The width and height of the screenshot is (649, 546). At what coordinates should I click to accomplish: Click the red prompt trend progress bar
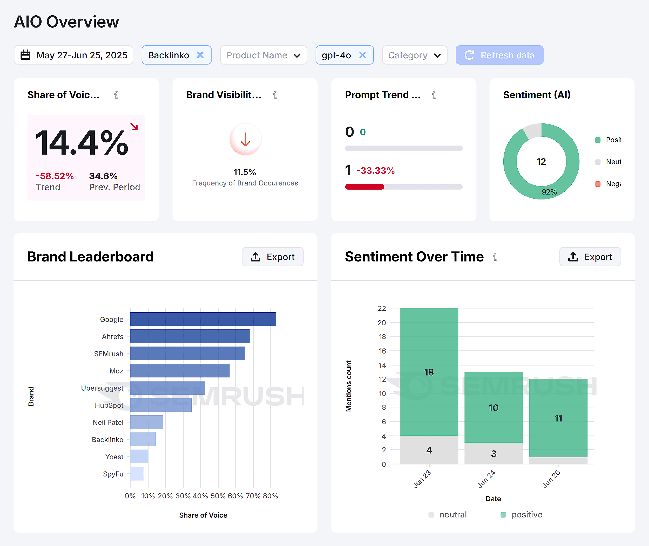point(365,187)
